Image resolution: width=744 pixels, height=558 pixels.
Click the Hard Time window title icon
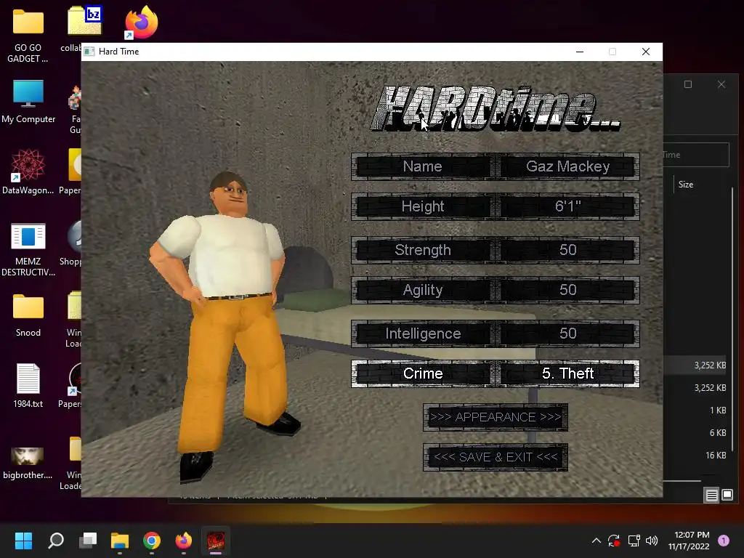(89, 52)
